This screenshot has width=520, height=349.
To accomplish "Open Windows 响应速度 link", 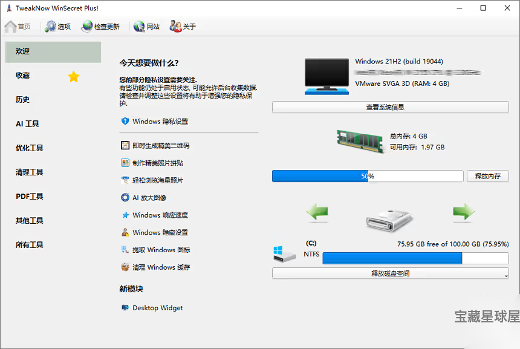I will 160,215.
